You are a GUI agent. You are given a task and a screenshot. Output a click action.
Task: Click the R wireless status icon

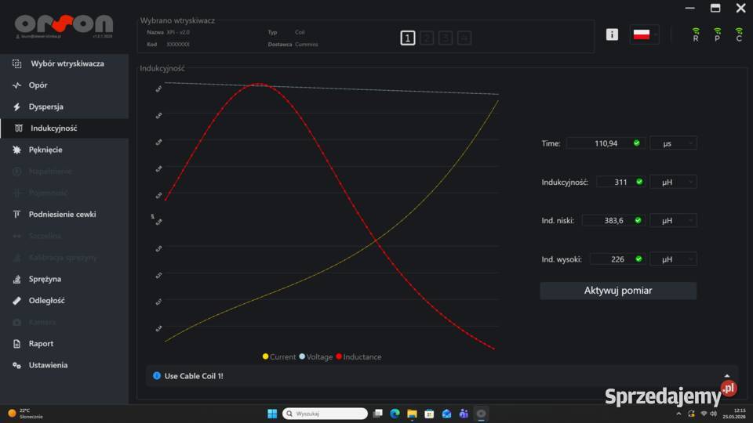tap(696, 34)
